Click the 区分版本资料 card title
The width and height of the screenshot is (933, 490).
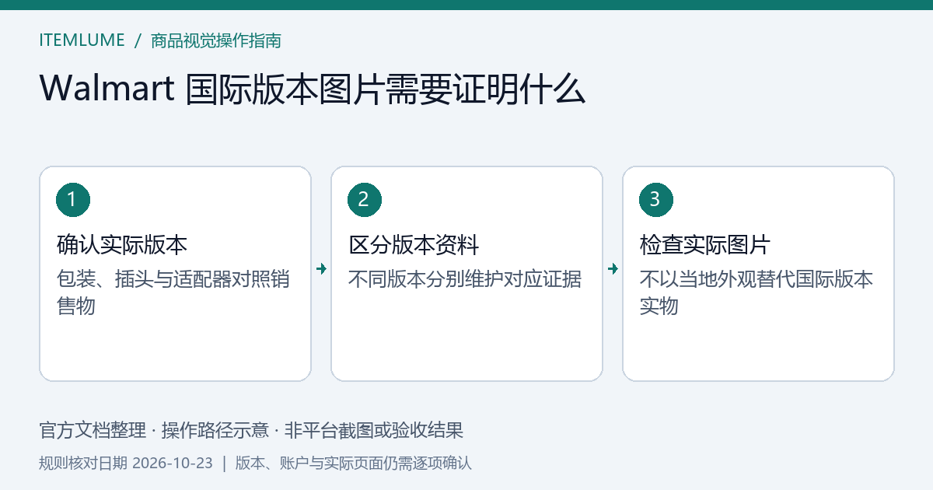point(414,246)
